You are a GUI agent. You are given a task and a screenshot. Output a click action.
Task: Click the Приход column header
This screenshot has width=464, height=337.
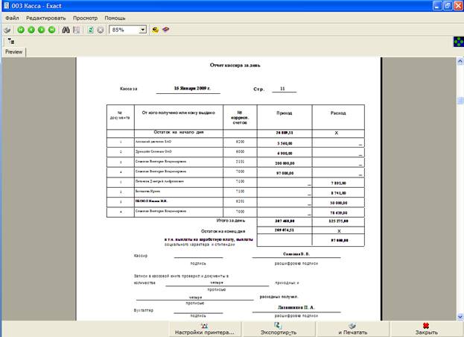285,113
